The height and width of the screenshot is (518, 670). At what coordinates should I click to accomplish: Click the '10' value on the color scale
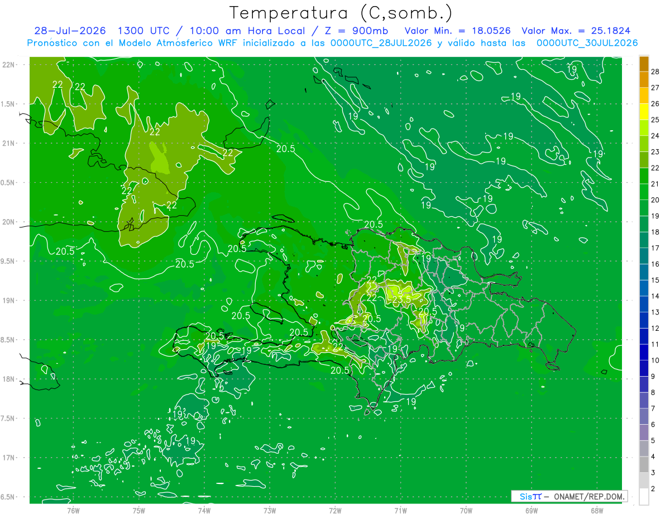(655, 360)
